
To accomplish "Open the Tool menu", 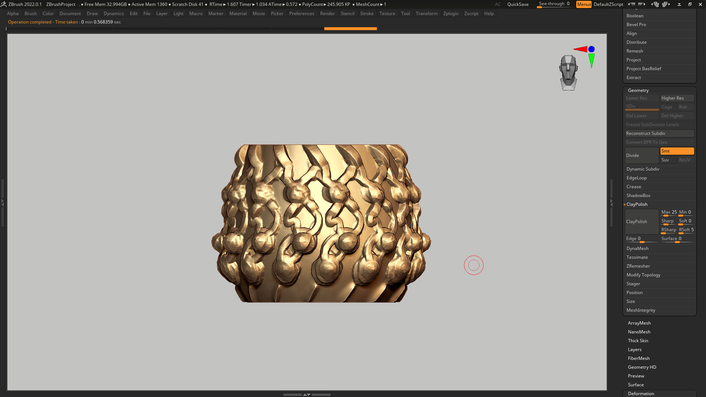I will tap(405, 14).
